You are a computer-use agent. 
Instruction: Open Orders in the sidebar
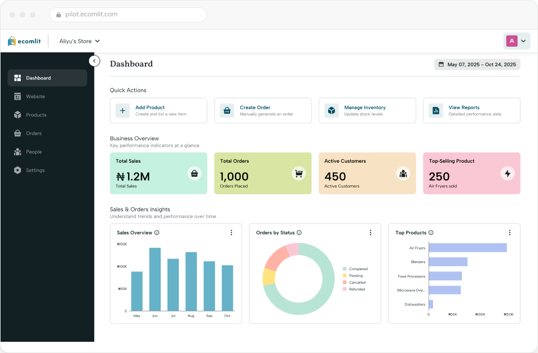point(47,133)
